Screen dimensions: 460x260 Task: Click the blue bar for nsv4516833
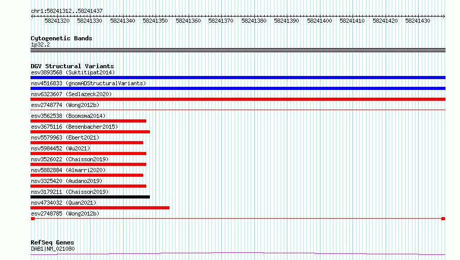[x=238, y=88]
